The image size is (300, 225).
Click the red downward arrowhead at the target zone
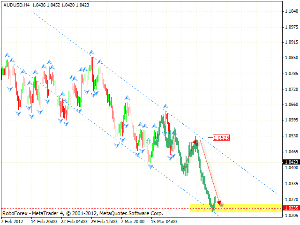pyautogui.click(x=218, y=202)
